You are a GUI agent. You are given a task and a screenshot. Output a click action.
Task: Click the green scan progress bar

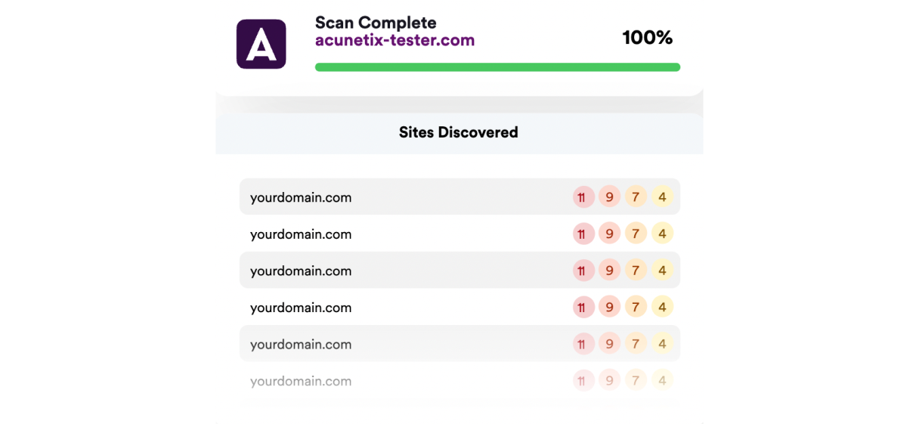pyautogui.click(x=497, y=67)
